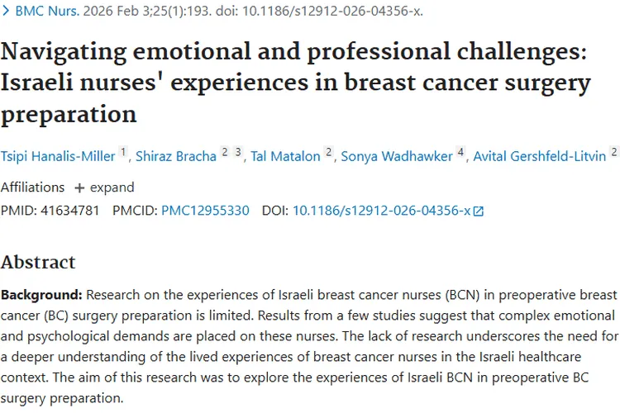Image resolution: width=620 pixels, height=413 pixels.
Task: Click the external link icon after the DOI
Action: click(478, 211)
